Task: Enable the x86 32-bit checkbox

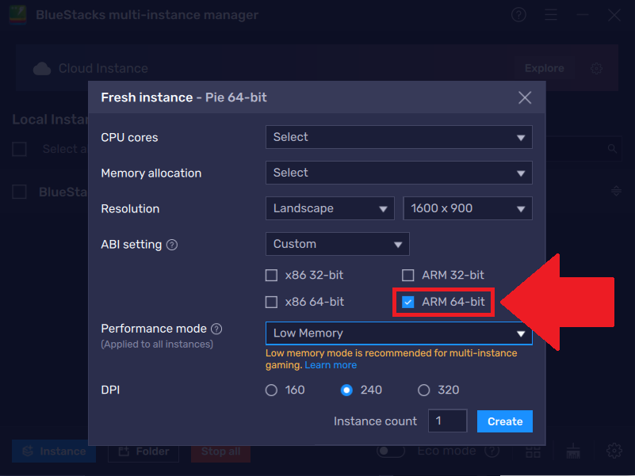Action: (271, 276)
